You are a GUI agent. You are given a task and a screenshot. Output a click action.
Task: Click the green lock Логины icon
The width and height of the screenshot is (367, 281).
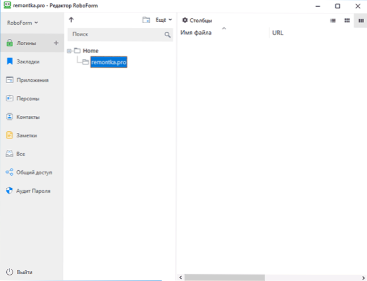[x=10, y=43]
